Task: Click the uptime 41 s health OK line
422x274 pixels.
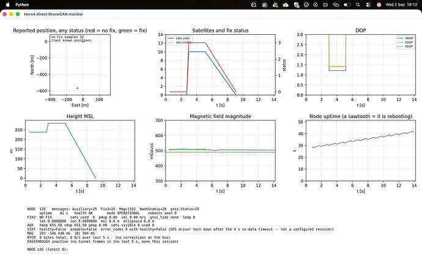Action: click(108, 213)
